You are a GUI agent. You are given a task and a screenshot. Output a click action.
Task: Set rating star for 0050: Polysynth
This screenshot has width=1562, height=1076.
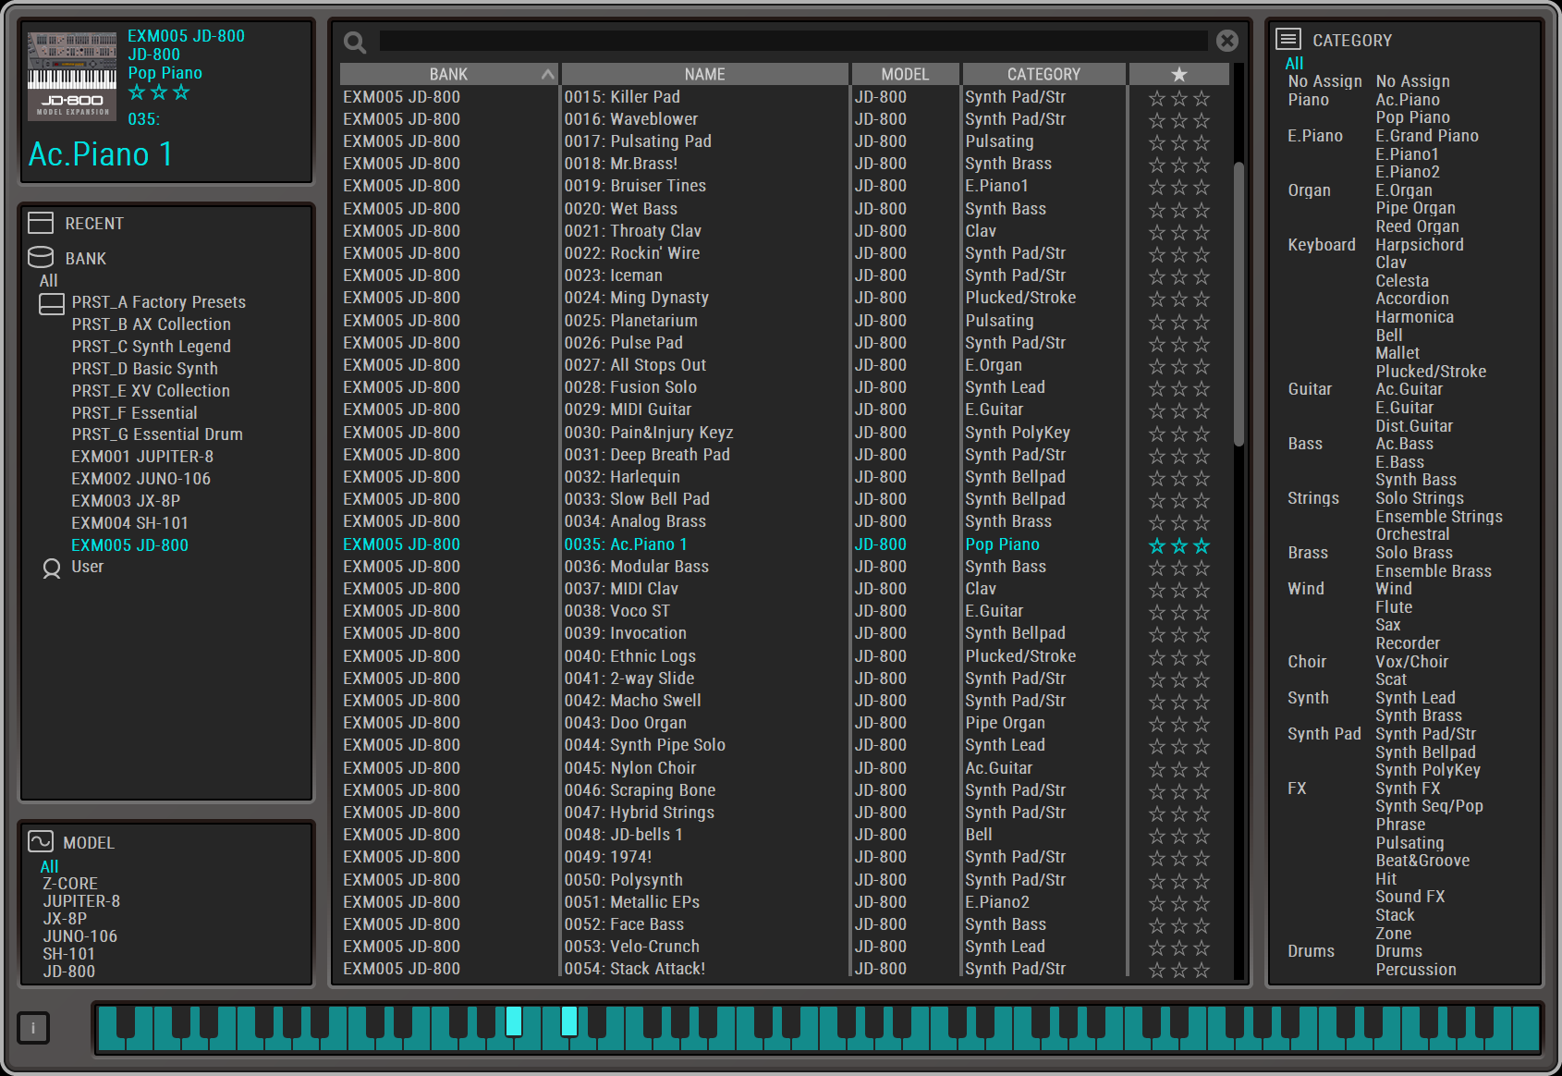[1178, 881]
